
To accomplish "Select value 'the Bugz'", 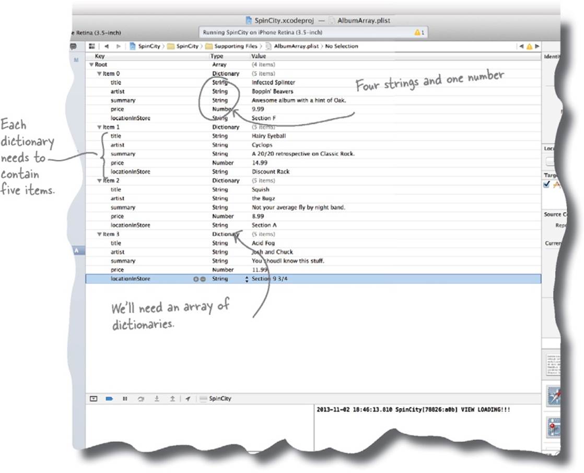I will click(263, 199).
